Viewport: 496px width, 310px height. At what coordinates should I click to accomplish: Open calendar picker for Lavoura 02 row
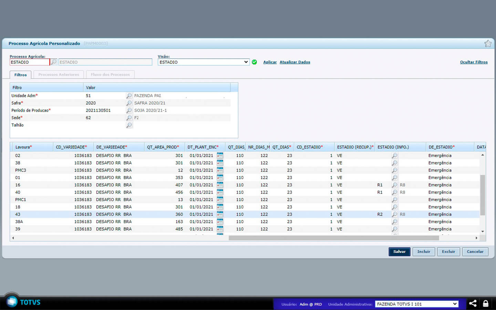[220, 156]
